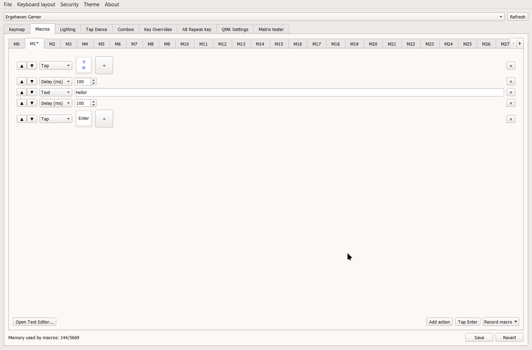Screen dimensions: 532x350
Task: Click the Add action button
Action: 439,322
